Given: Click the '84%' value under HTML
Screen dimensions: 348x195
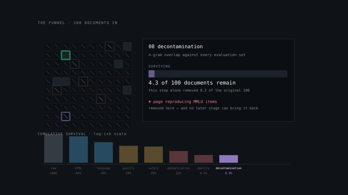Looking at the screenshot, I should pyautogui.click(x=78, y=173).
